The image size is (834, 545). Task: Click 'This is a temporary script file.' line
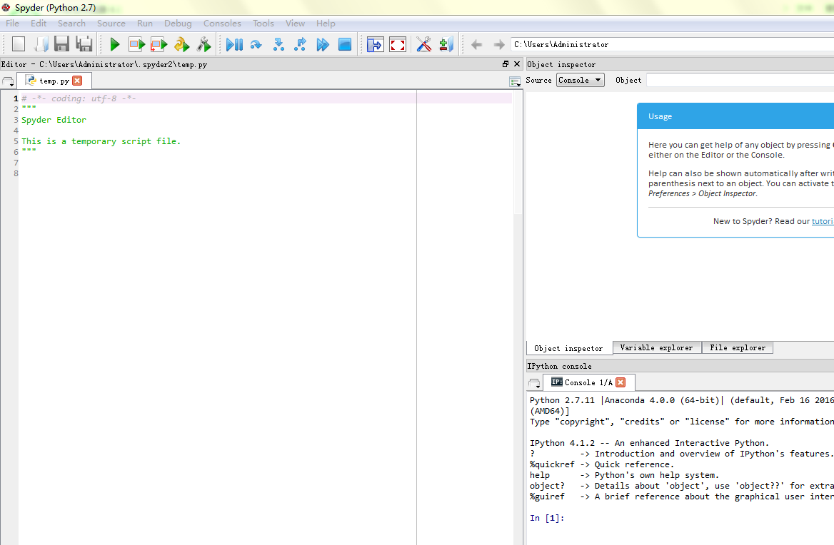pyautogui.click(x=101, y=141)
